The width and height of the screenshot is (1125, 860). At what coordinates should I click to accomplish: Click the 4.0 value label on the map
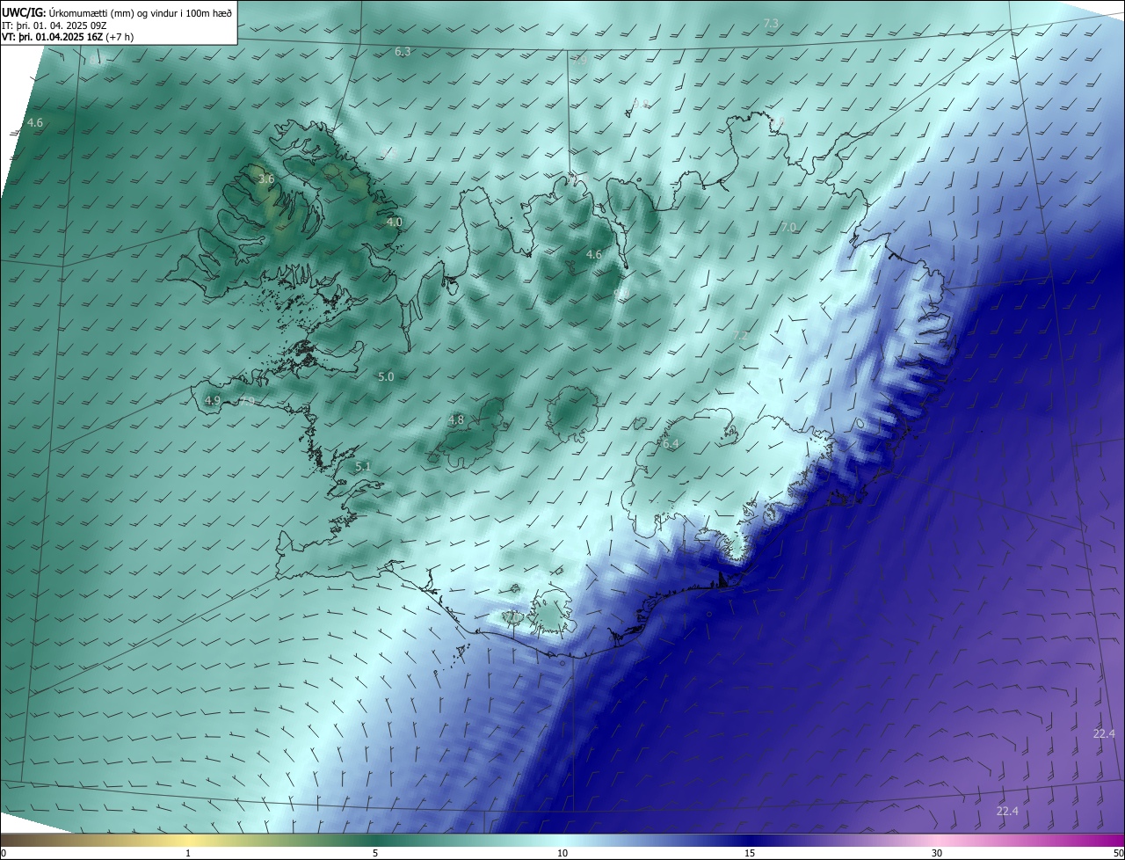click(394, 222)
